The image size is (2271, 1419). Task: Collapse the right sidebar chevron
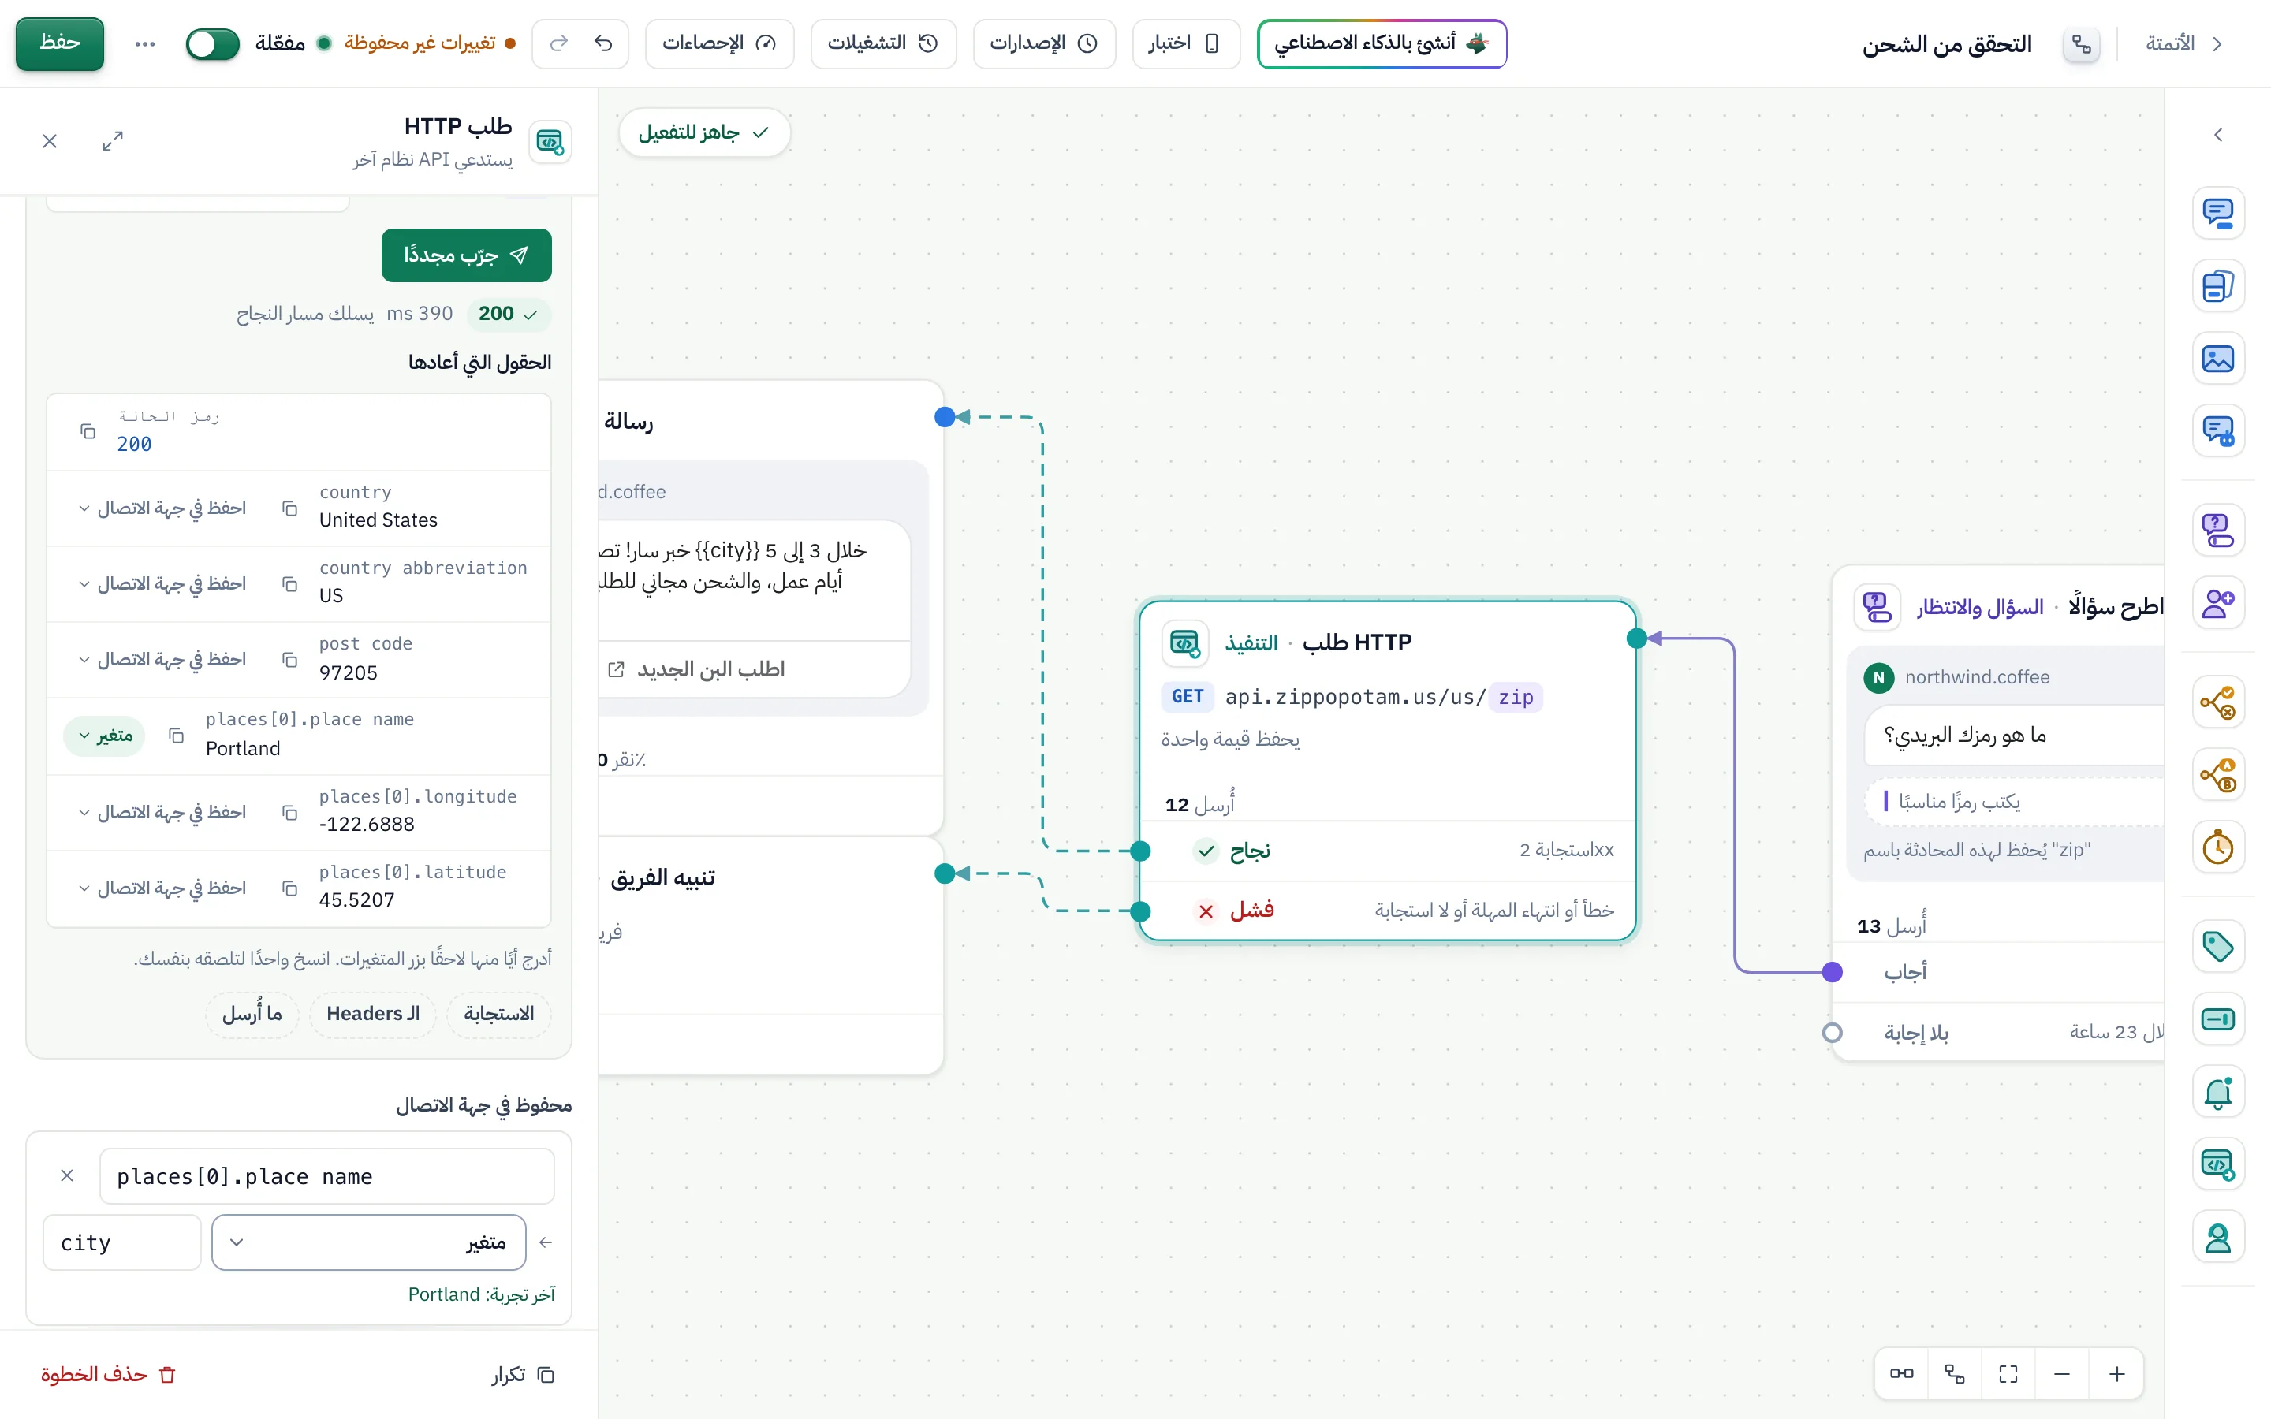click(x=2218, y=135)
